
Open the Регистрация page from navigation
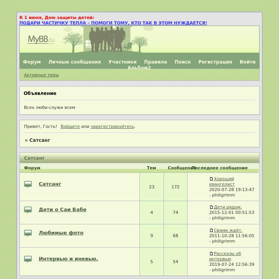pos(215,62)
